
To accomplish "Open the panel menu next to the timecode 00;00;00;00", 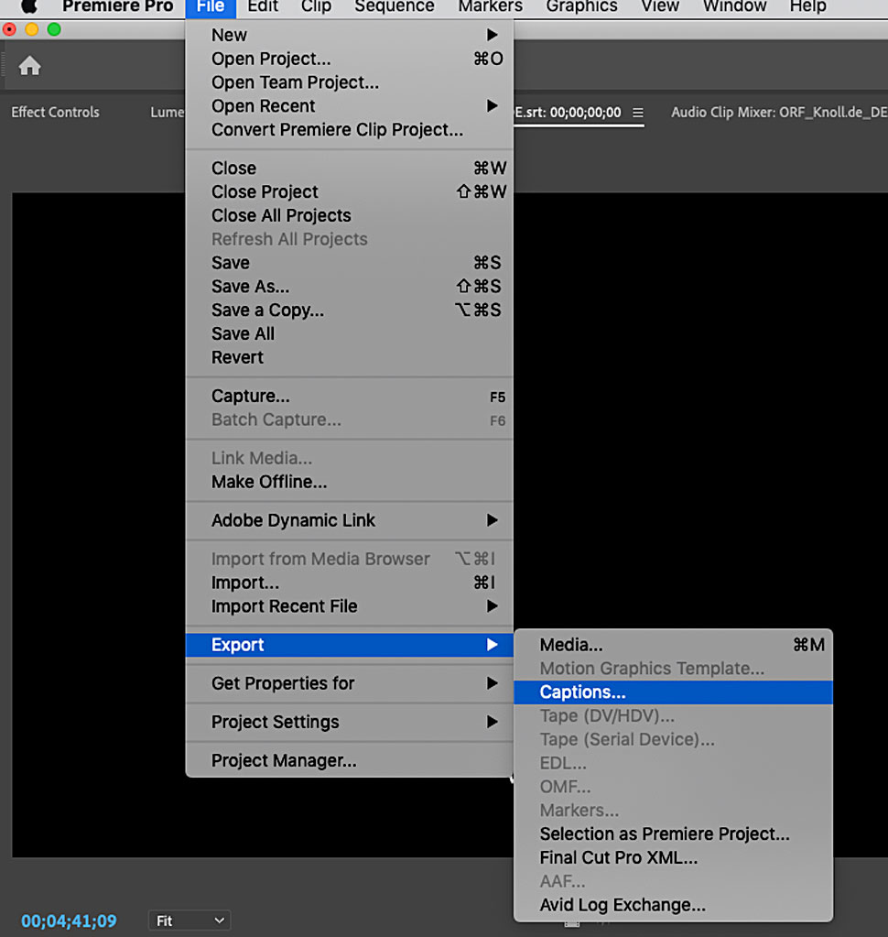I will (638, 113).
